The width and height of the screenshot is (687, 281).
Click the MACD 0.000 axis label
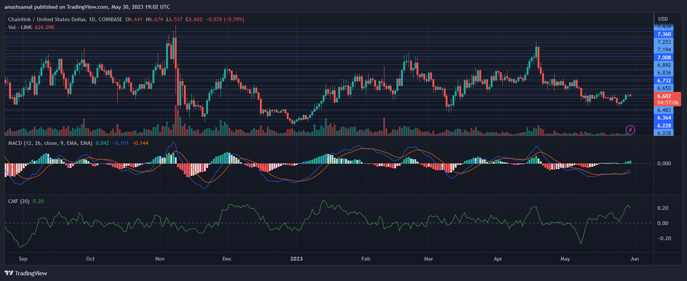pyautogui.click(x=664, y=163)
